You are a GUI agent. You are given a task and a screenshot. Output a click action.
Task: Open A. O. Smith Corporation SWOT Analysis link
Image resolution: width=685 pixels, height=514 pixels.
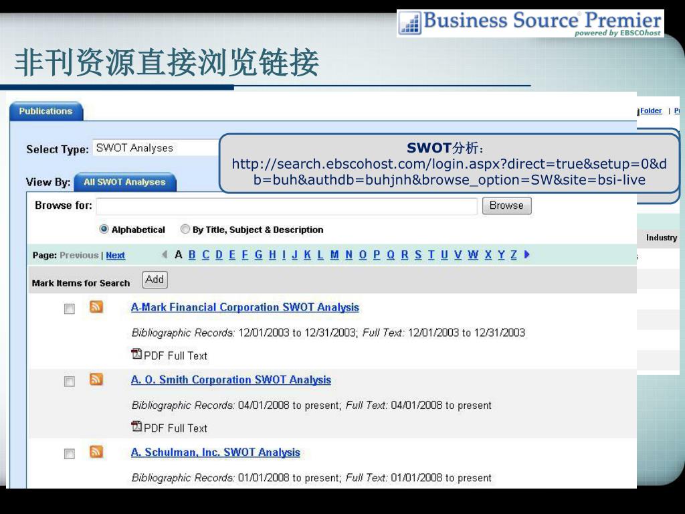(x=231, y=380)
